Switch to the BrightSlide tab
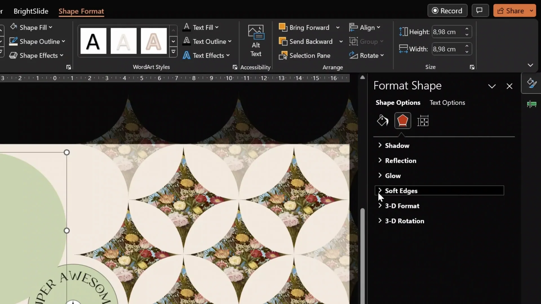The width and height of the screenshot is (541, 304). [31, 11]
